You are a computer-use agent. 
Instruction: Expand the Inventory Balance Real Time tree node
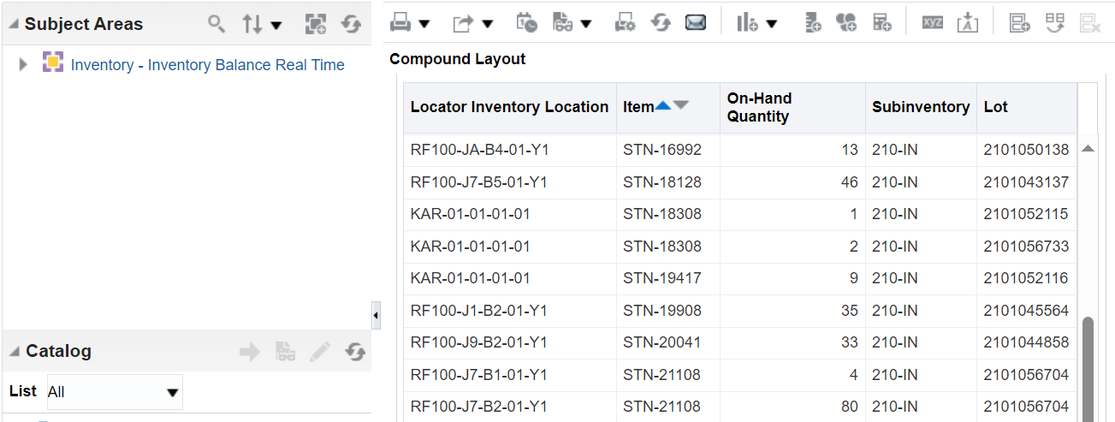pos(23,64)
